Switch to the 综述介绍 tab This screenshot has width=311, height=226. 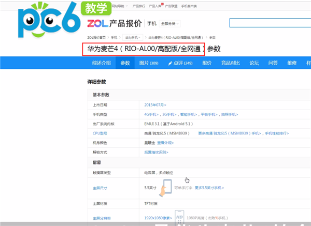(102, 63)
